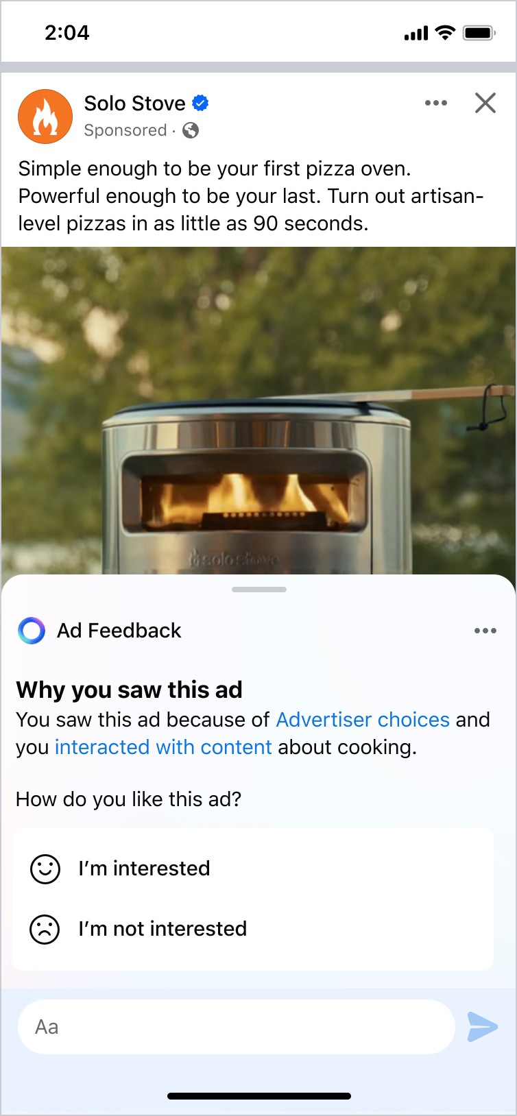Select the I'm interested option
The height and width of the screenshot is (1116, 517).
pyautogui.click(x=253, y=869)
